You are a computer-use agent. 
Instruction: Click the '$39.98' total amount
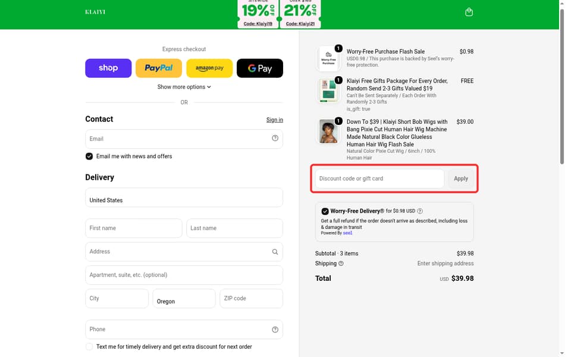tap(463, 278)
